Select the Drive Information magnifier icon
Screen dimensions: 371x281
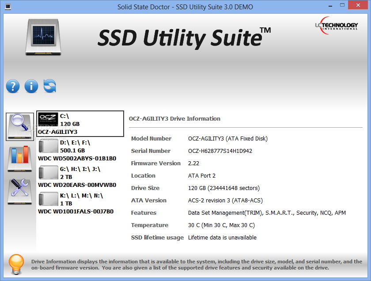click(20, 127)
